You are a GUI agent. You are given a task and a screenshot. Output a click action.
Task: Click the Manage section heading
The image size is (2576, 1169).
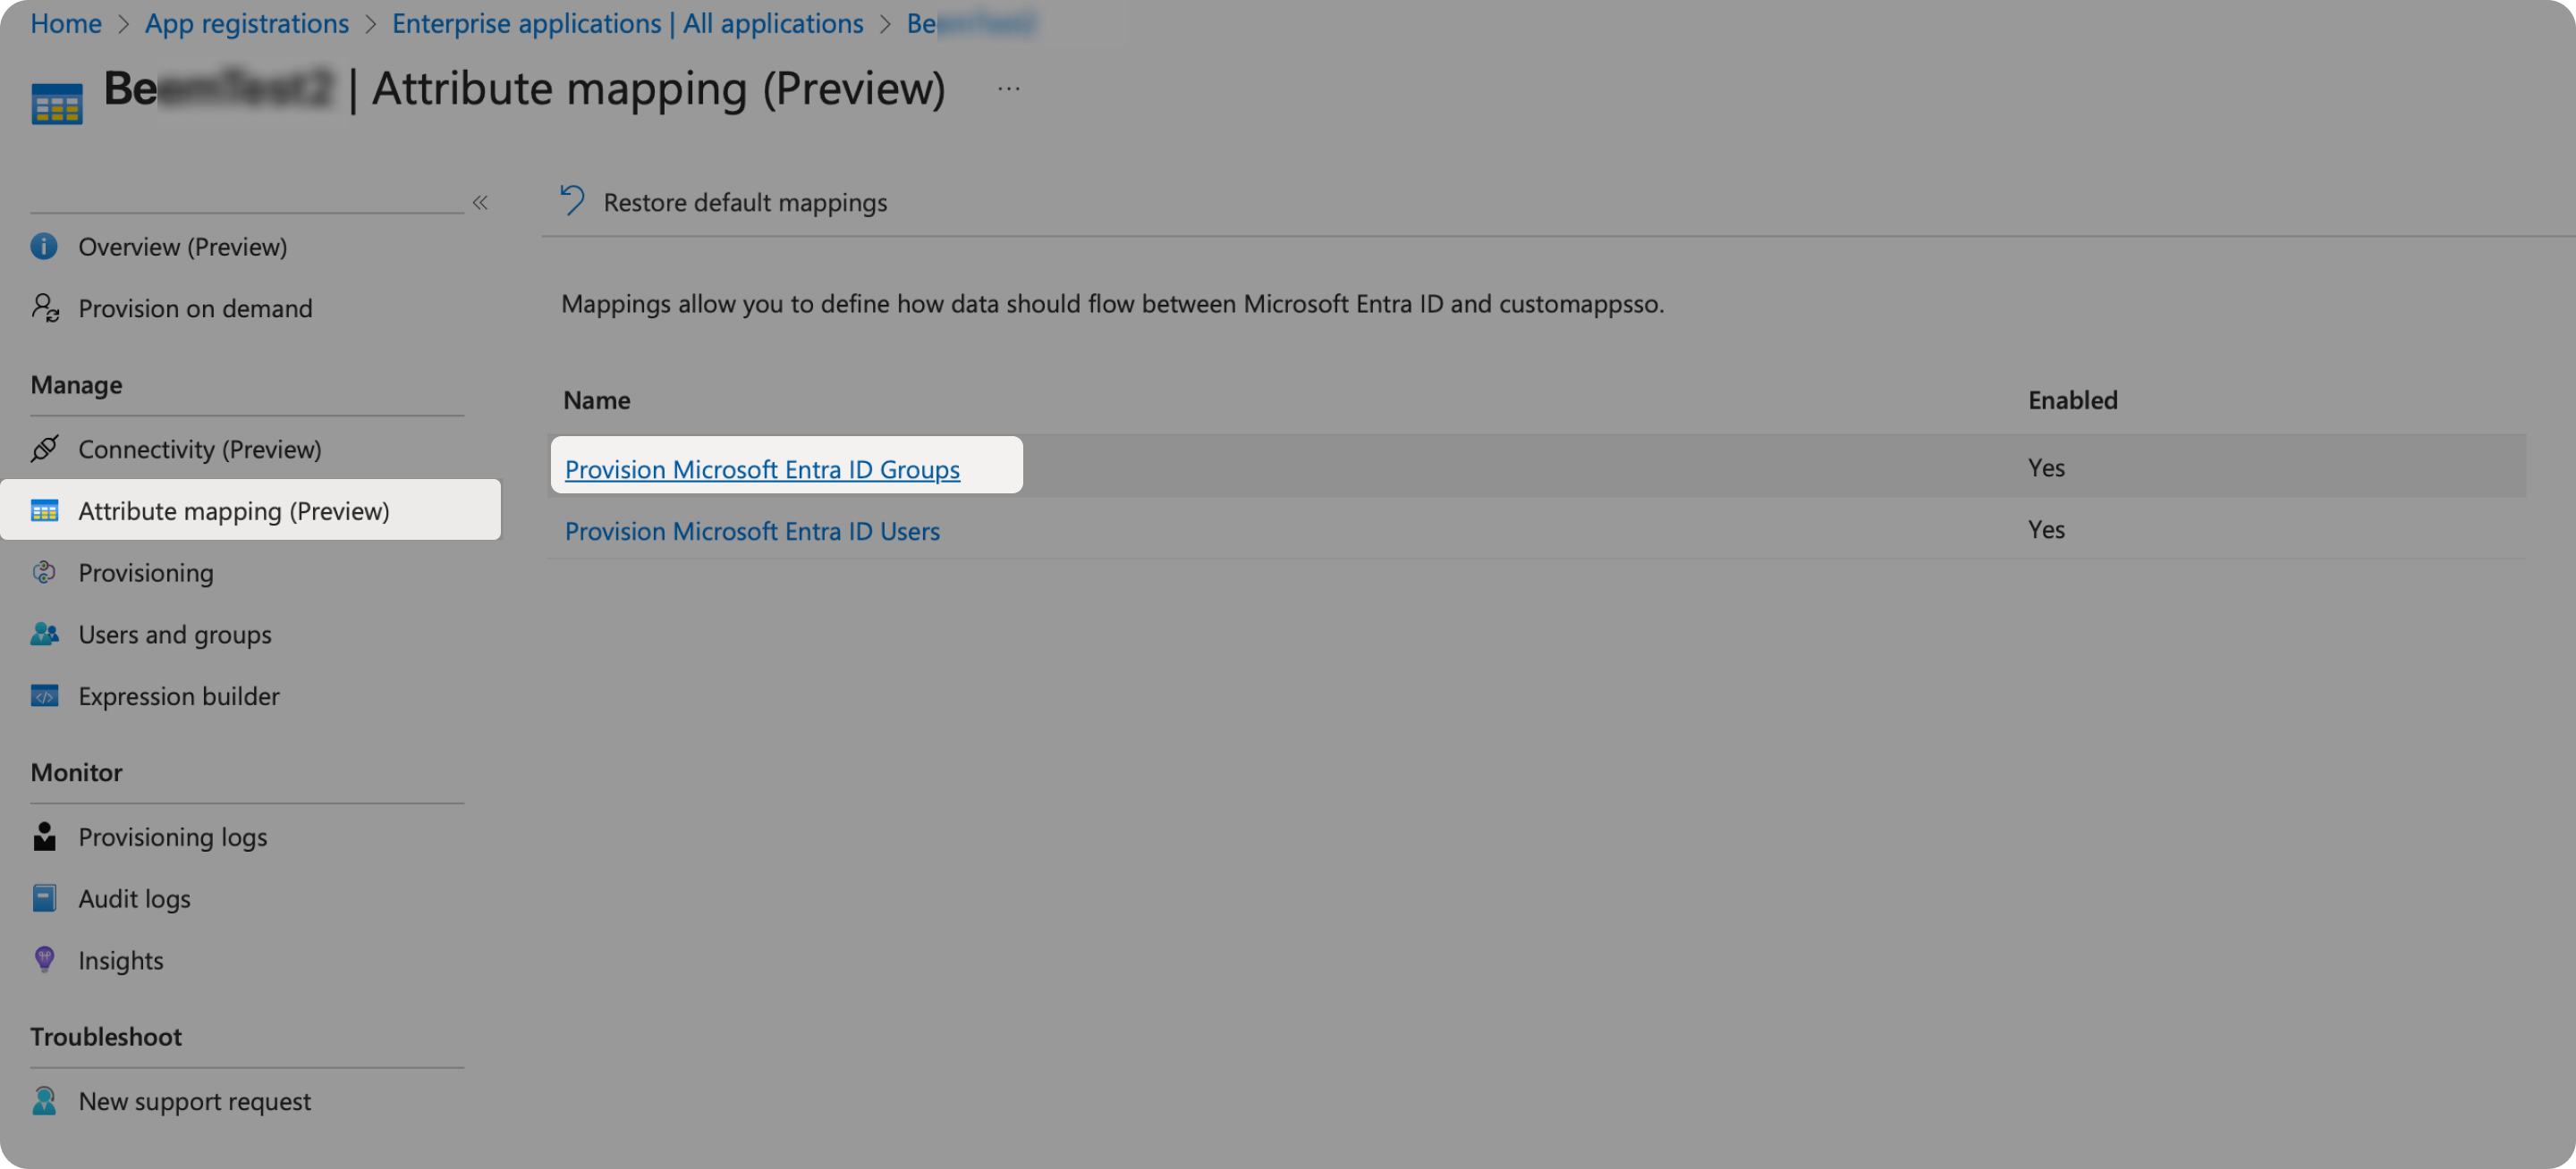point(76,384)
